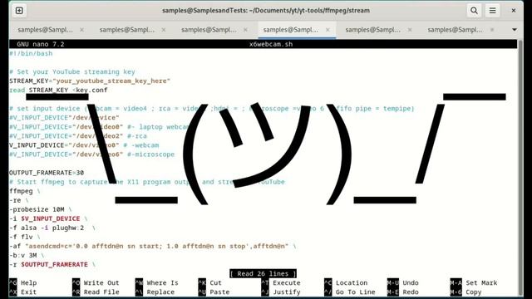Click the '[ Read 26 lines ]' status message
532x299 pixels.
(x=263, y=273)
